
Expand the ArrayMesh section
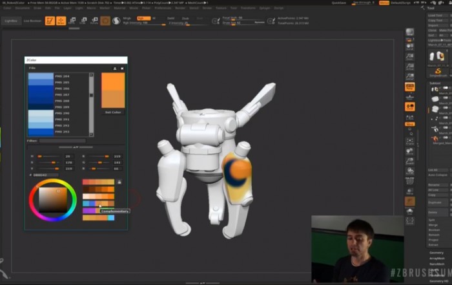(x=437, y=259)
